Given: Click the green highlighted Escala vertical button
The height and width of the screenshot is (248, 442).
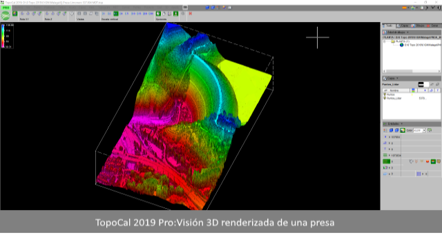Looking at the screenshot, I should tap(115, 14).
